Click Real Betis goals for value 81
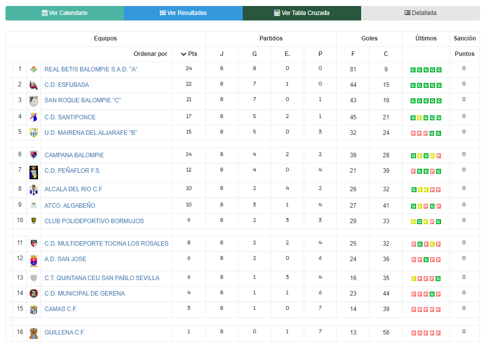 (x=353, y=69)
